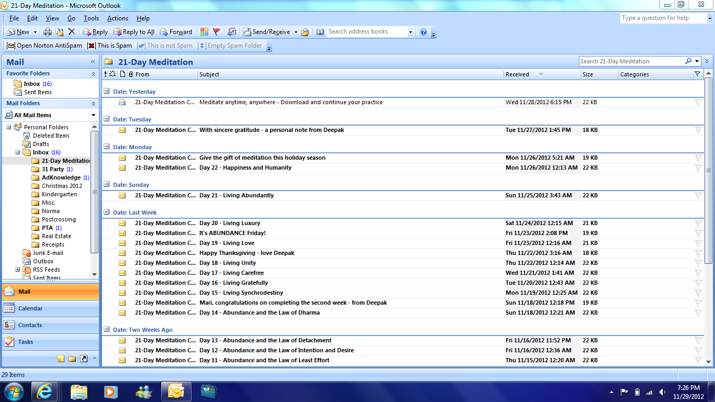Image resolution: width=715 pixels, height=402 pixels.
Task: Open the View menu
Action: [x=52, y=18]
